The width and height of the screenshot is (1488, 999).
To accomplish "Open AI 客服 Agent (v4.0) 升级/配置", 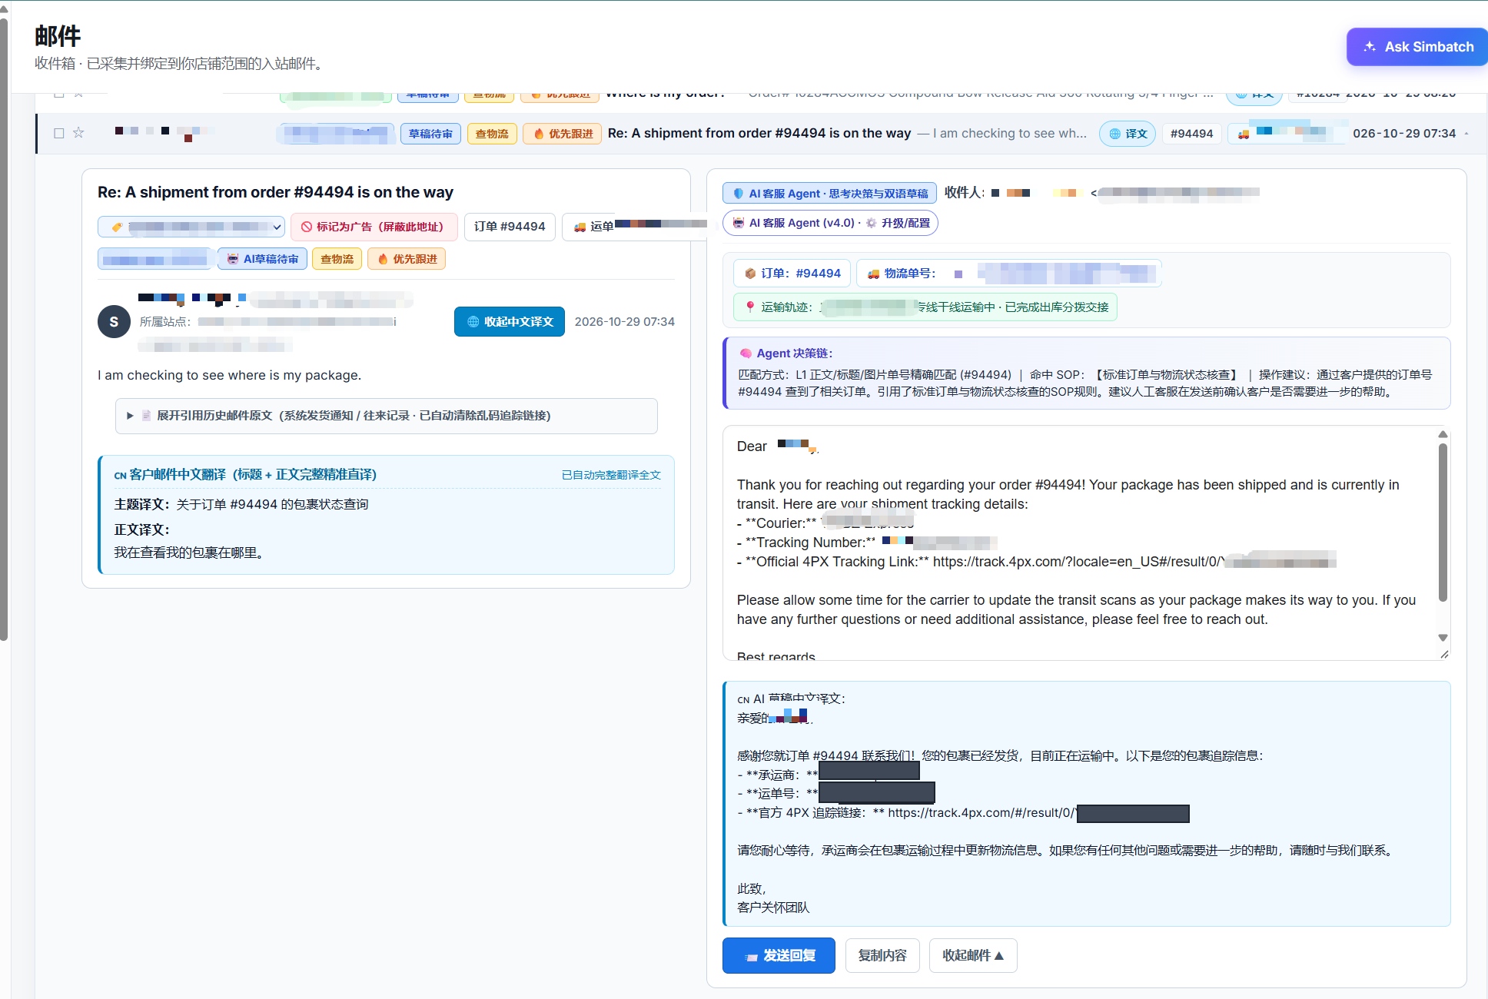I will click(830, 223).
